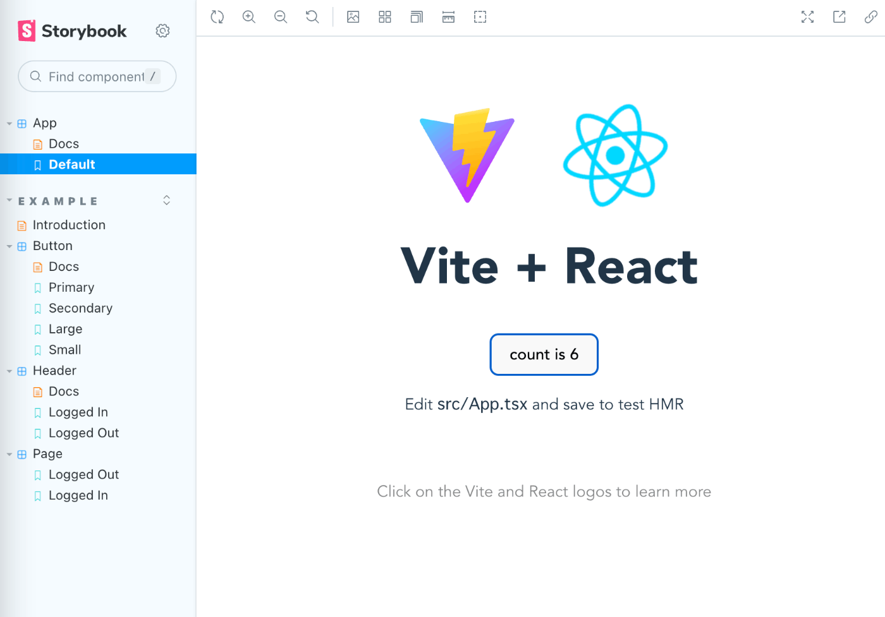Click the Storybook logo
Viewport: 885px width, 617px height.
72,31
